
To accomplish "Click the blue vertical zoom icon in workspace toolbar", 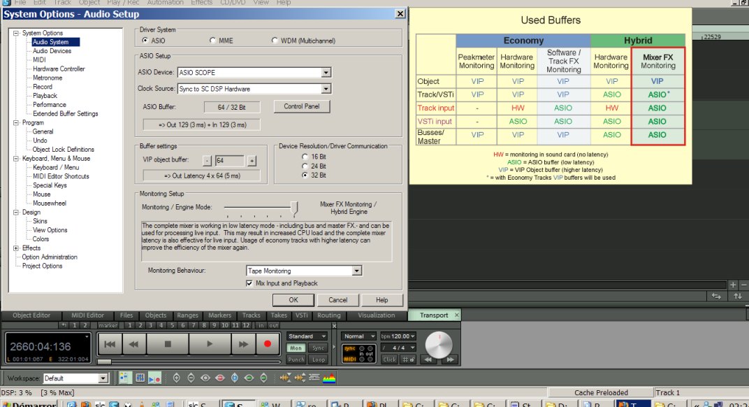I will tap(235, 378).
